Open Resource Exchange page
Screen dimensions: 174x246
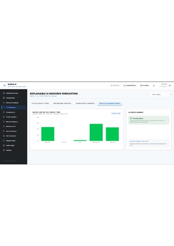click(x=13, y=103)
